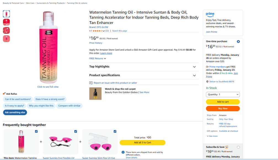
Task: Open the Quantity dropdown
Action: (223, 94)
